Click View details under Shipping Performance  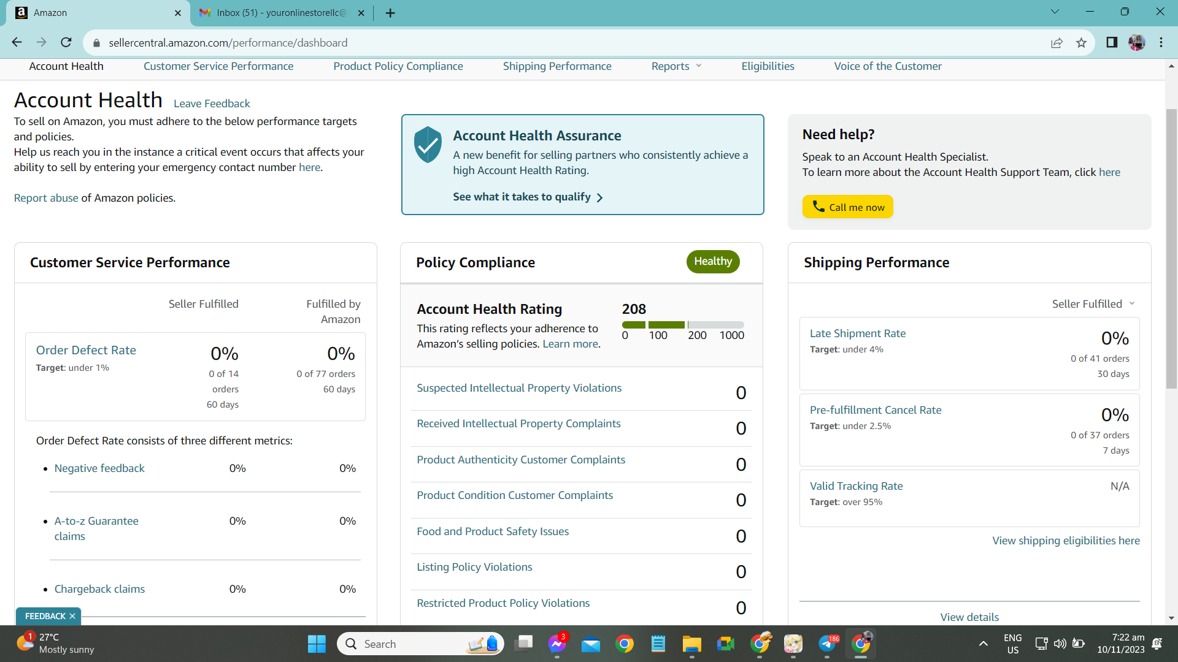point(969,617)
